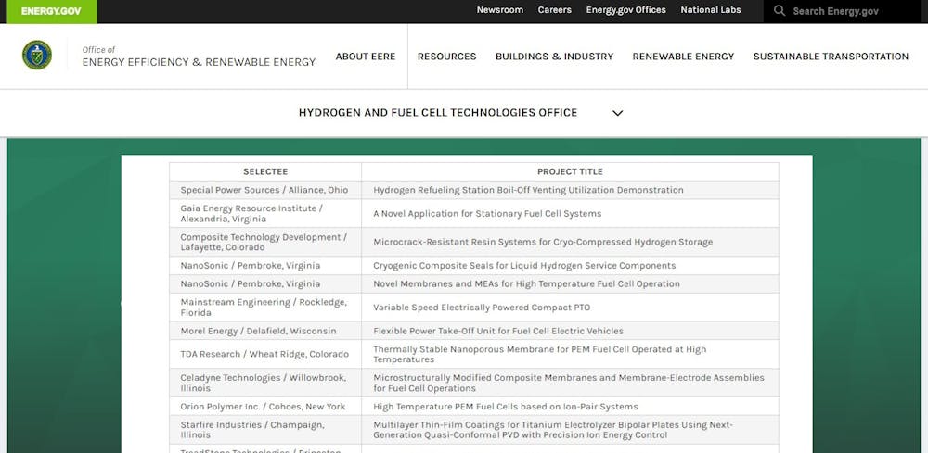Click the Department of Energy seal icon
Image resolution: width=928 pixels, height=453 pixels.
point(37,55)
